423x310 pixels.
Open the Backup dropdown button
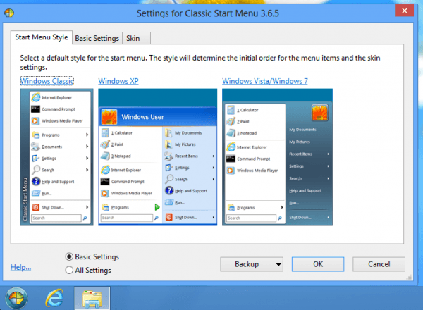252,264
